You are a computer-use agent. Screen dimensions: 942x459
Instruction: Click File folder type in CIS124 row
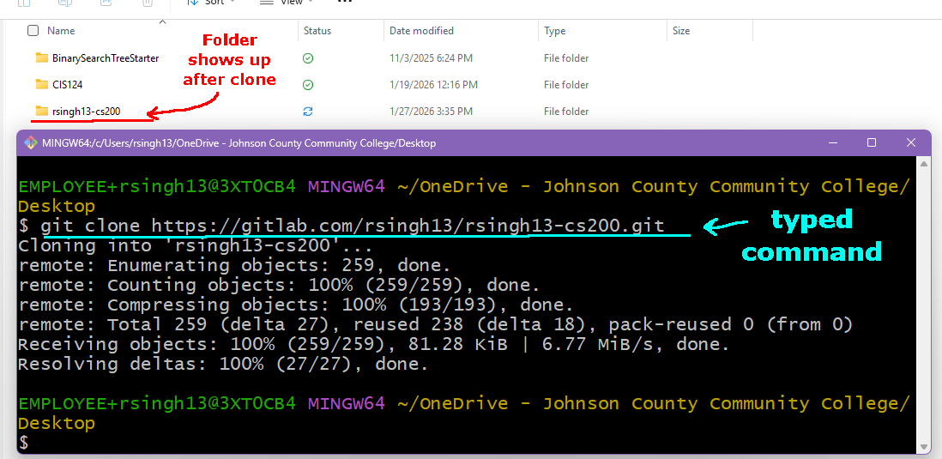pos(566,85)
